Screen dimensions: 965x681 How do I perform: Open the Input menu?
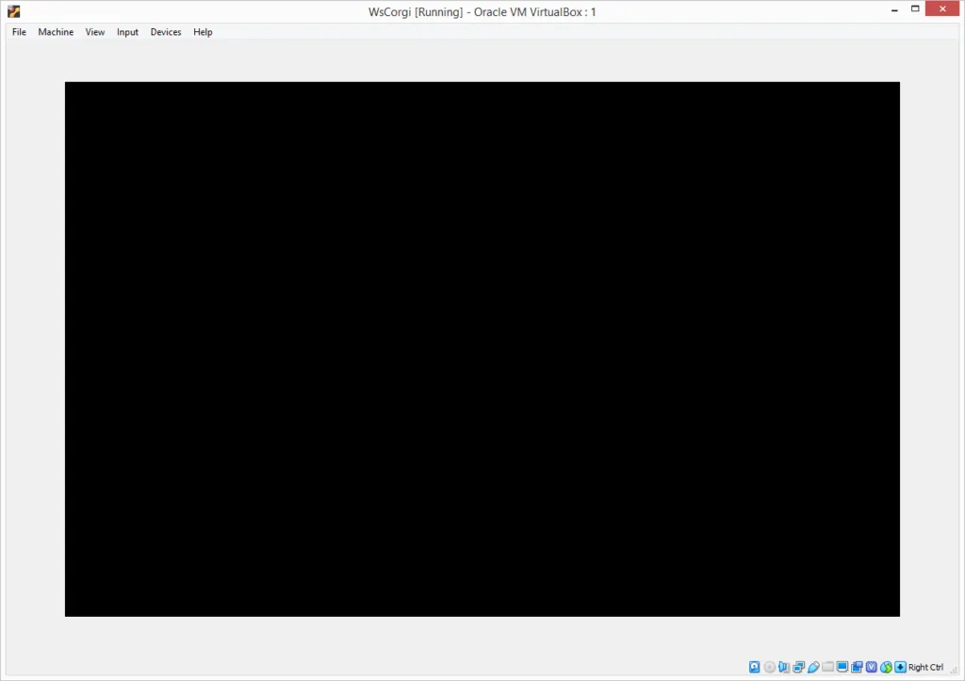coord(127,32)
